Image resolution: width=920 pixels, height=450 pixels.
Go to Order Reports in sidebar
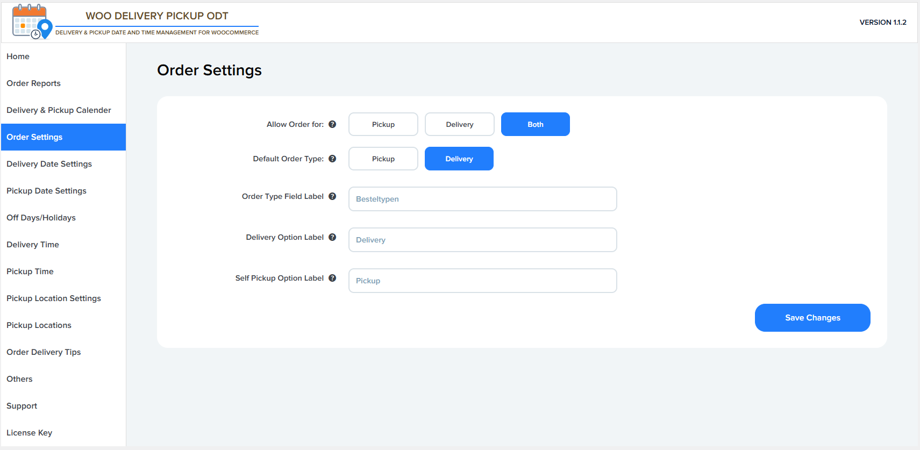(33, 83)
